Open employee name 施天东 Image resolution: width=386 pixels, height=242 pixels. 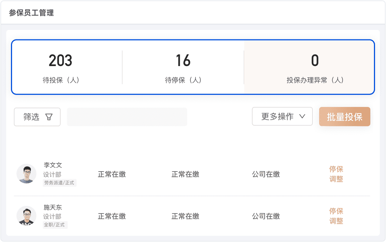coord(53,207)
